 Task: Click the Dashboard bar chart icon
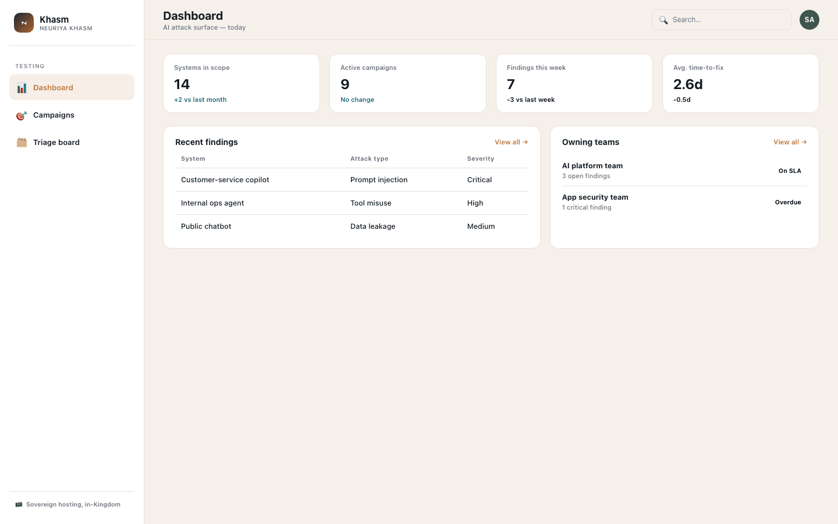pyautogui.click(x=22, y=88)
